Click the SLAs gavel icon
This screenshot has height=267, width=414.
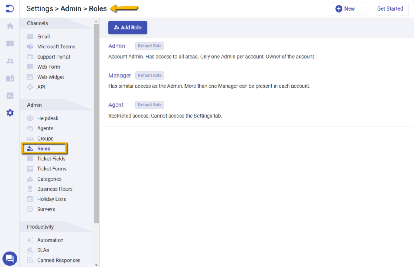tap(30, 250)
